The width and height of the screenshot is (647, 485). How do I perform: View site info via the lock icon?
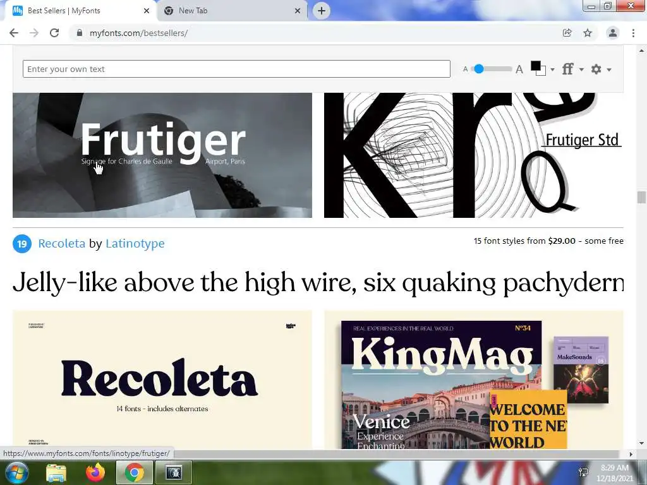tap(80, 33)
